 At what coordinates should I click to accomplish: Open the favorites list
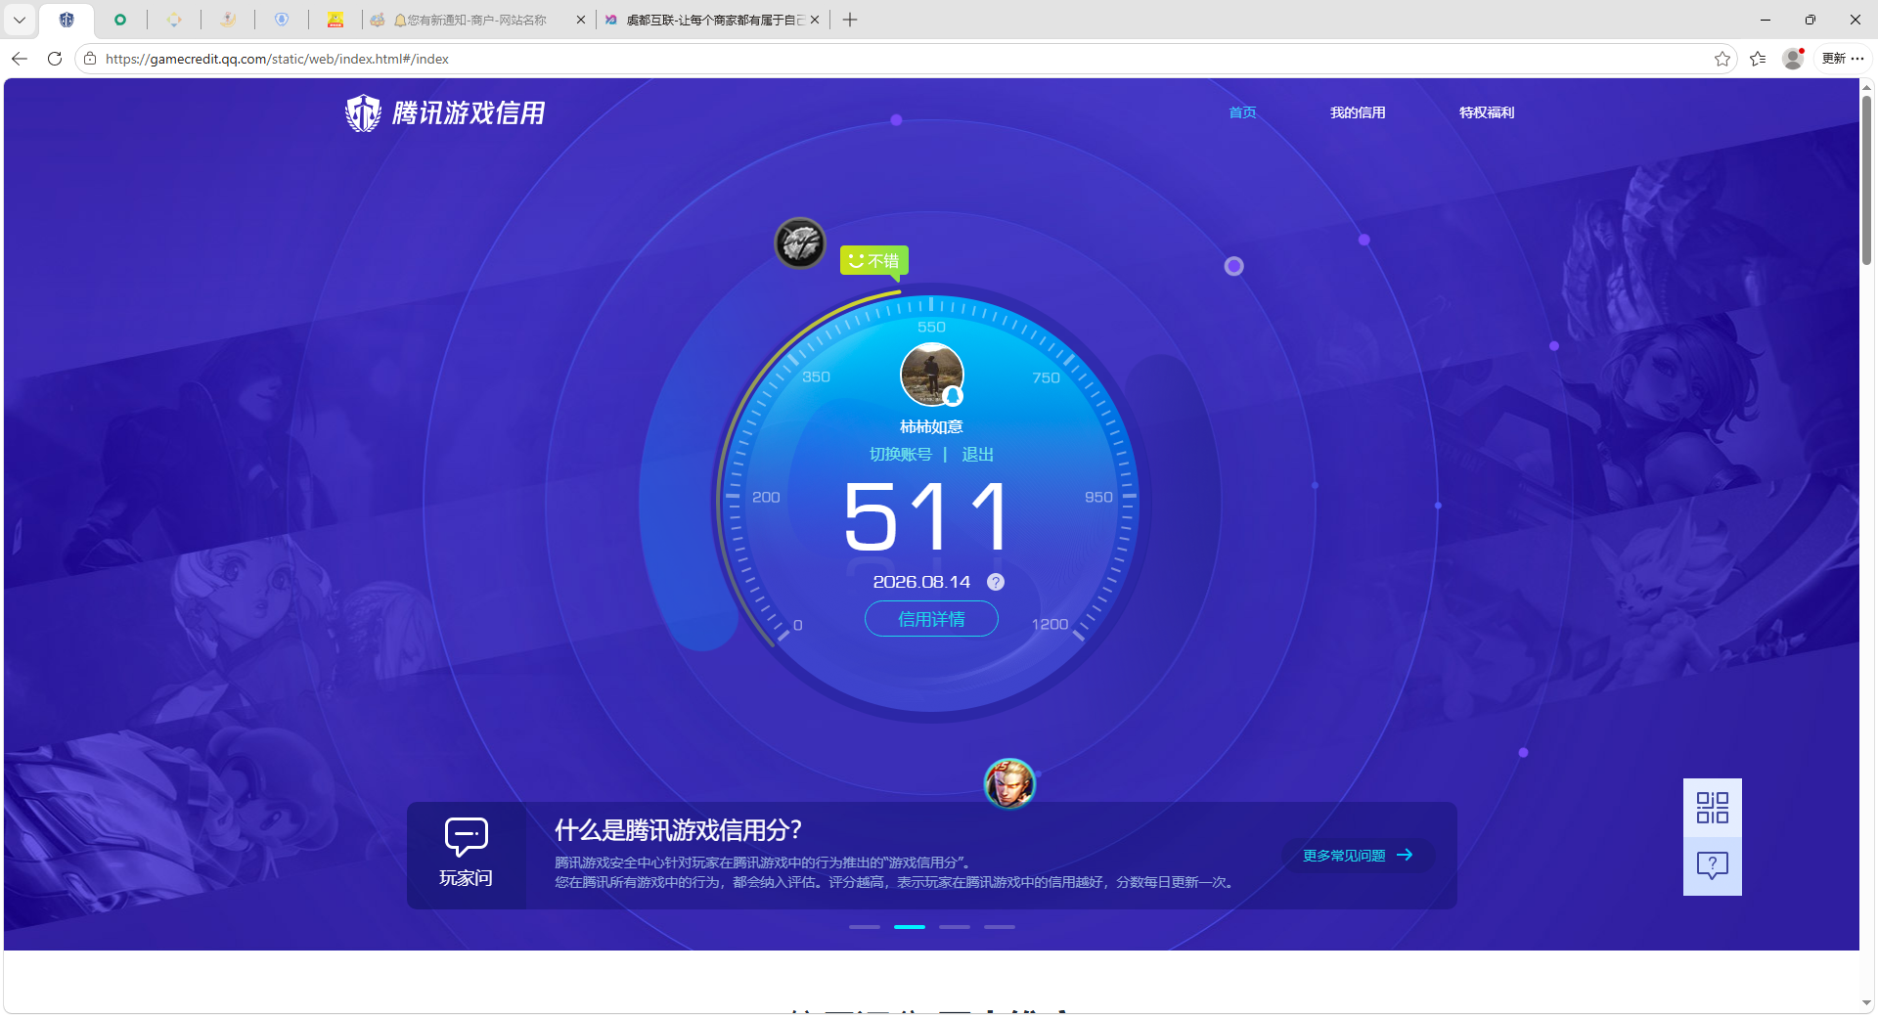pyautogui.click(x=1758, y=59)
